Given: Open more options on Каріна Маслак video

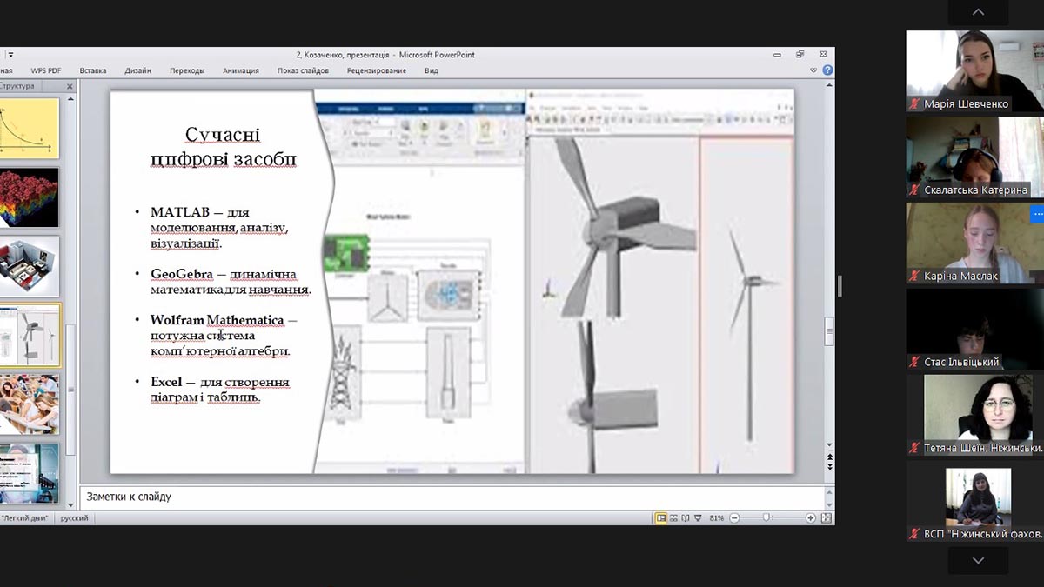Looking at the screenshot, I should (x=1037, y=213).
